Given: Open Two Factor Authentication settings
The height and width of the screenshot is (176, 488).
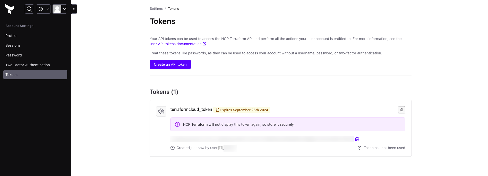Looking at the screenshot, I should 28,65.
